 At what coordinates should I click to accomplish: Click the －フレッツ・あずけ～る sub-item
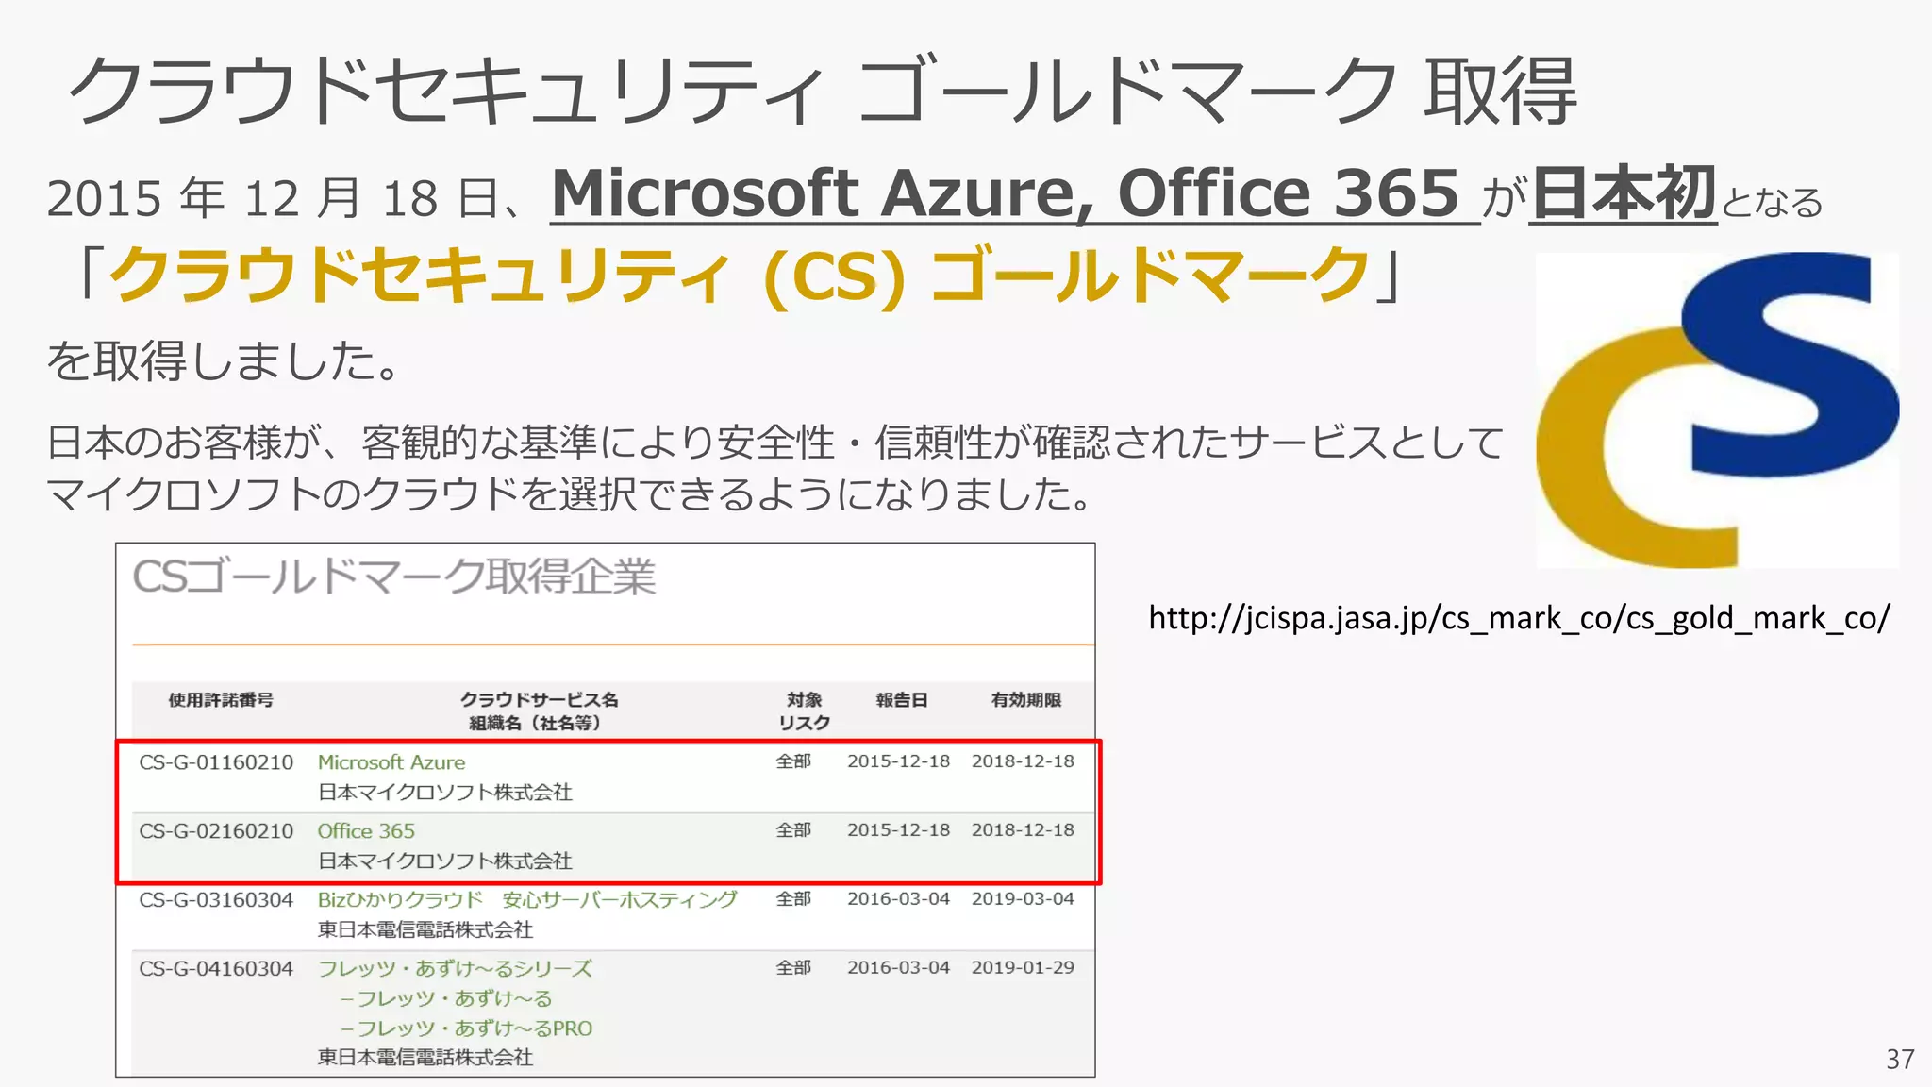tap(445, 998)
